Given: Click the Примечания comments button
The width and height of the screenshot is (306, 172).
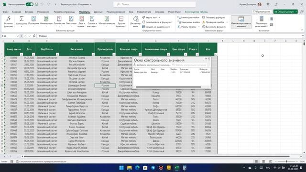Looking at the screenshot, I should pyautogui.click(x=262, y=11).
